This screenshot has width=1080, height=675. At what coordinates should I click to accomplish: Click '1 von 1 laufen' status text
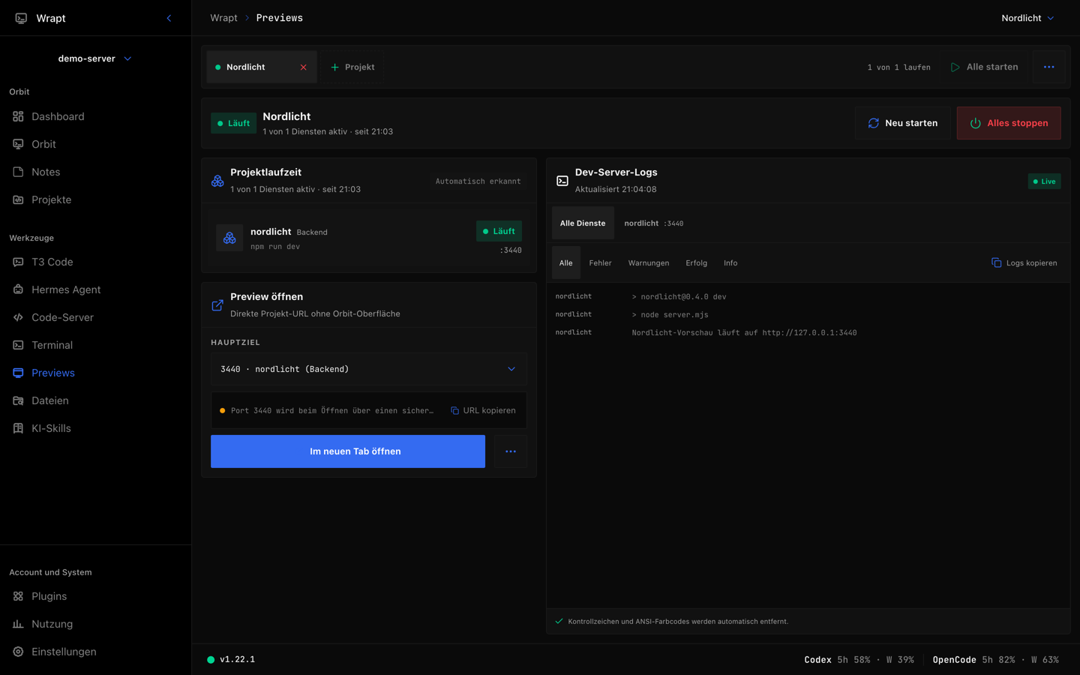click(898, 67)
